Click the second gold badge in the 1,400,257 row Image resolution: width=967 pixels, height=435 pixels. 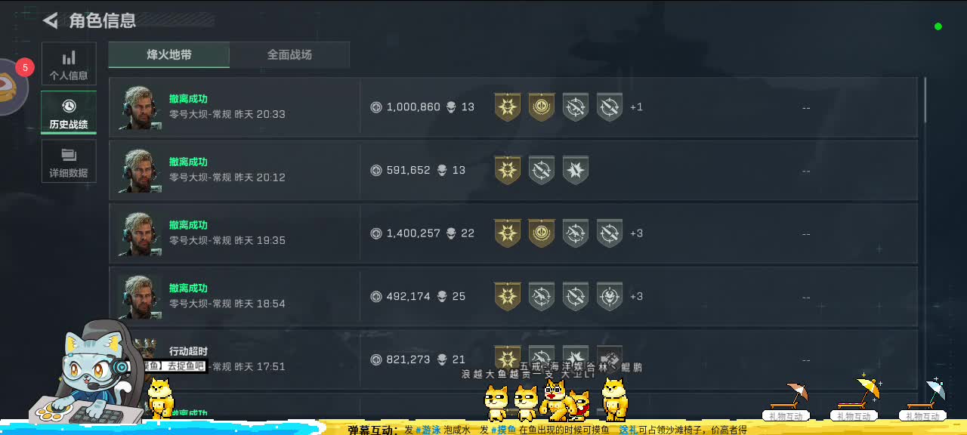542,233
